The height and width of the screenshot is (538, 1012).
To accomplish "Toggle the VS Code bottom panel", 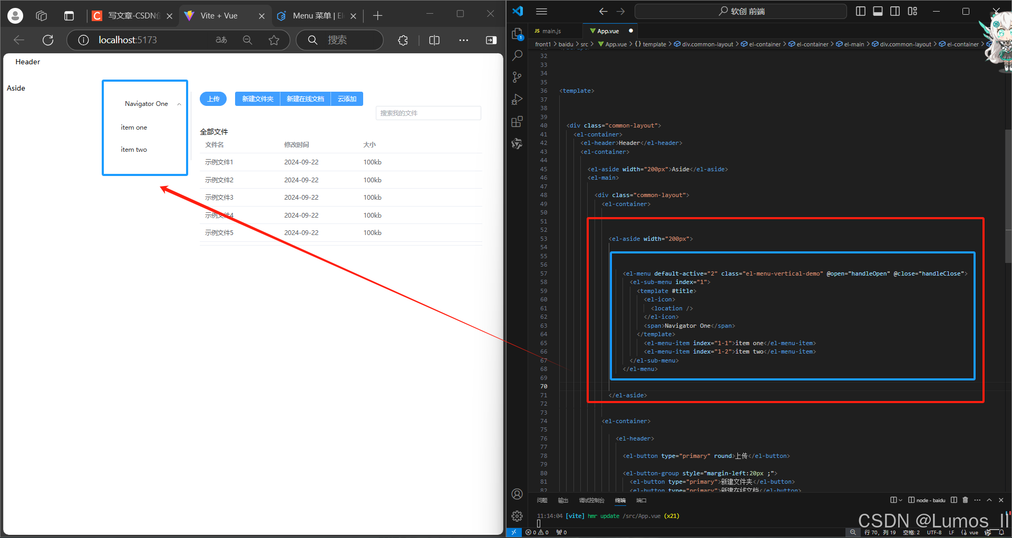I will [x=878, y=11].
